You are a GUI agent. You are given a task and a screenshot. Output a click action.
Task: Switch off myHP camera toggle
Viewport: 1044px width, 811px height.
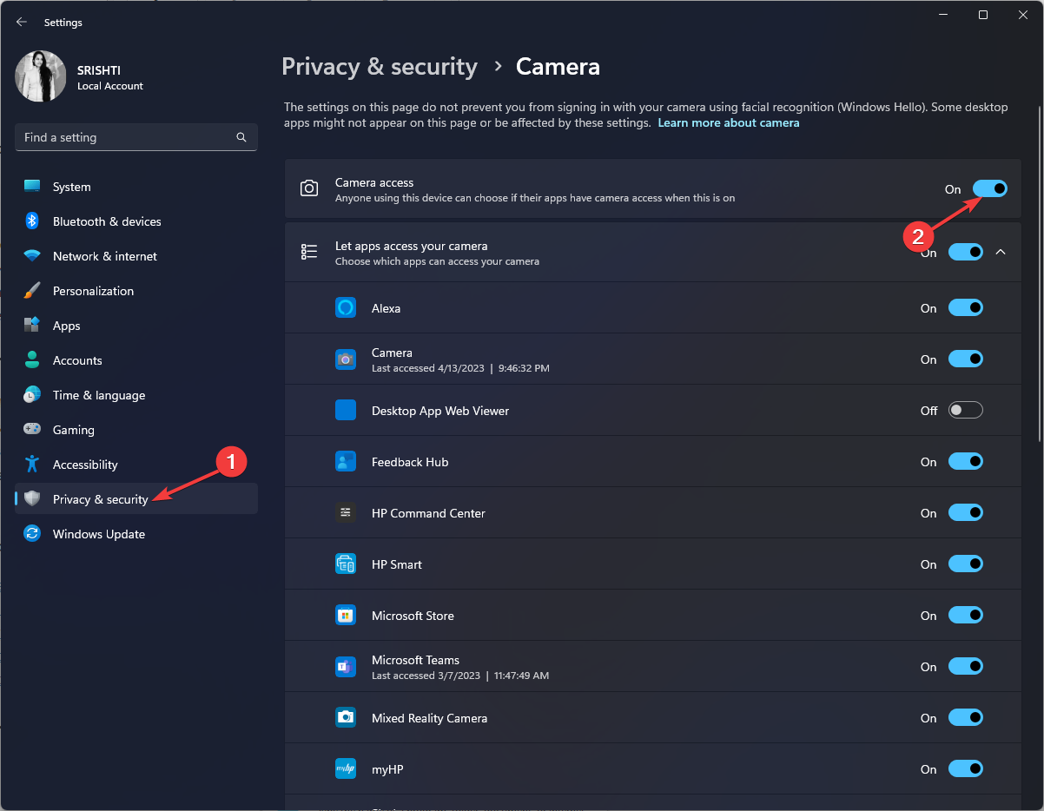click(966, 768)
